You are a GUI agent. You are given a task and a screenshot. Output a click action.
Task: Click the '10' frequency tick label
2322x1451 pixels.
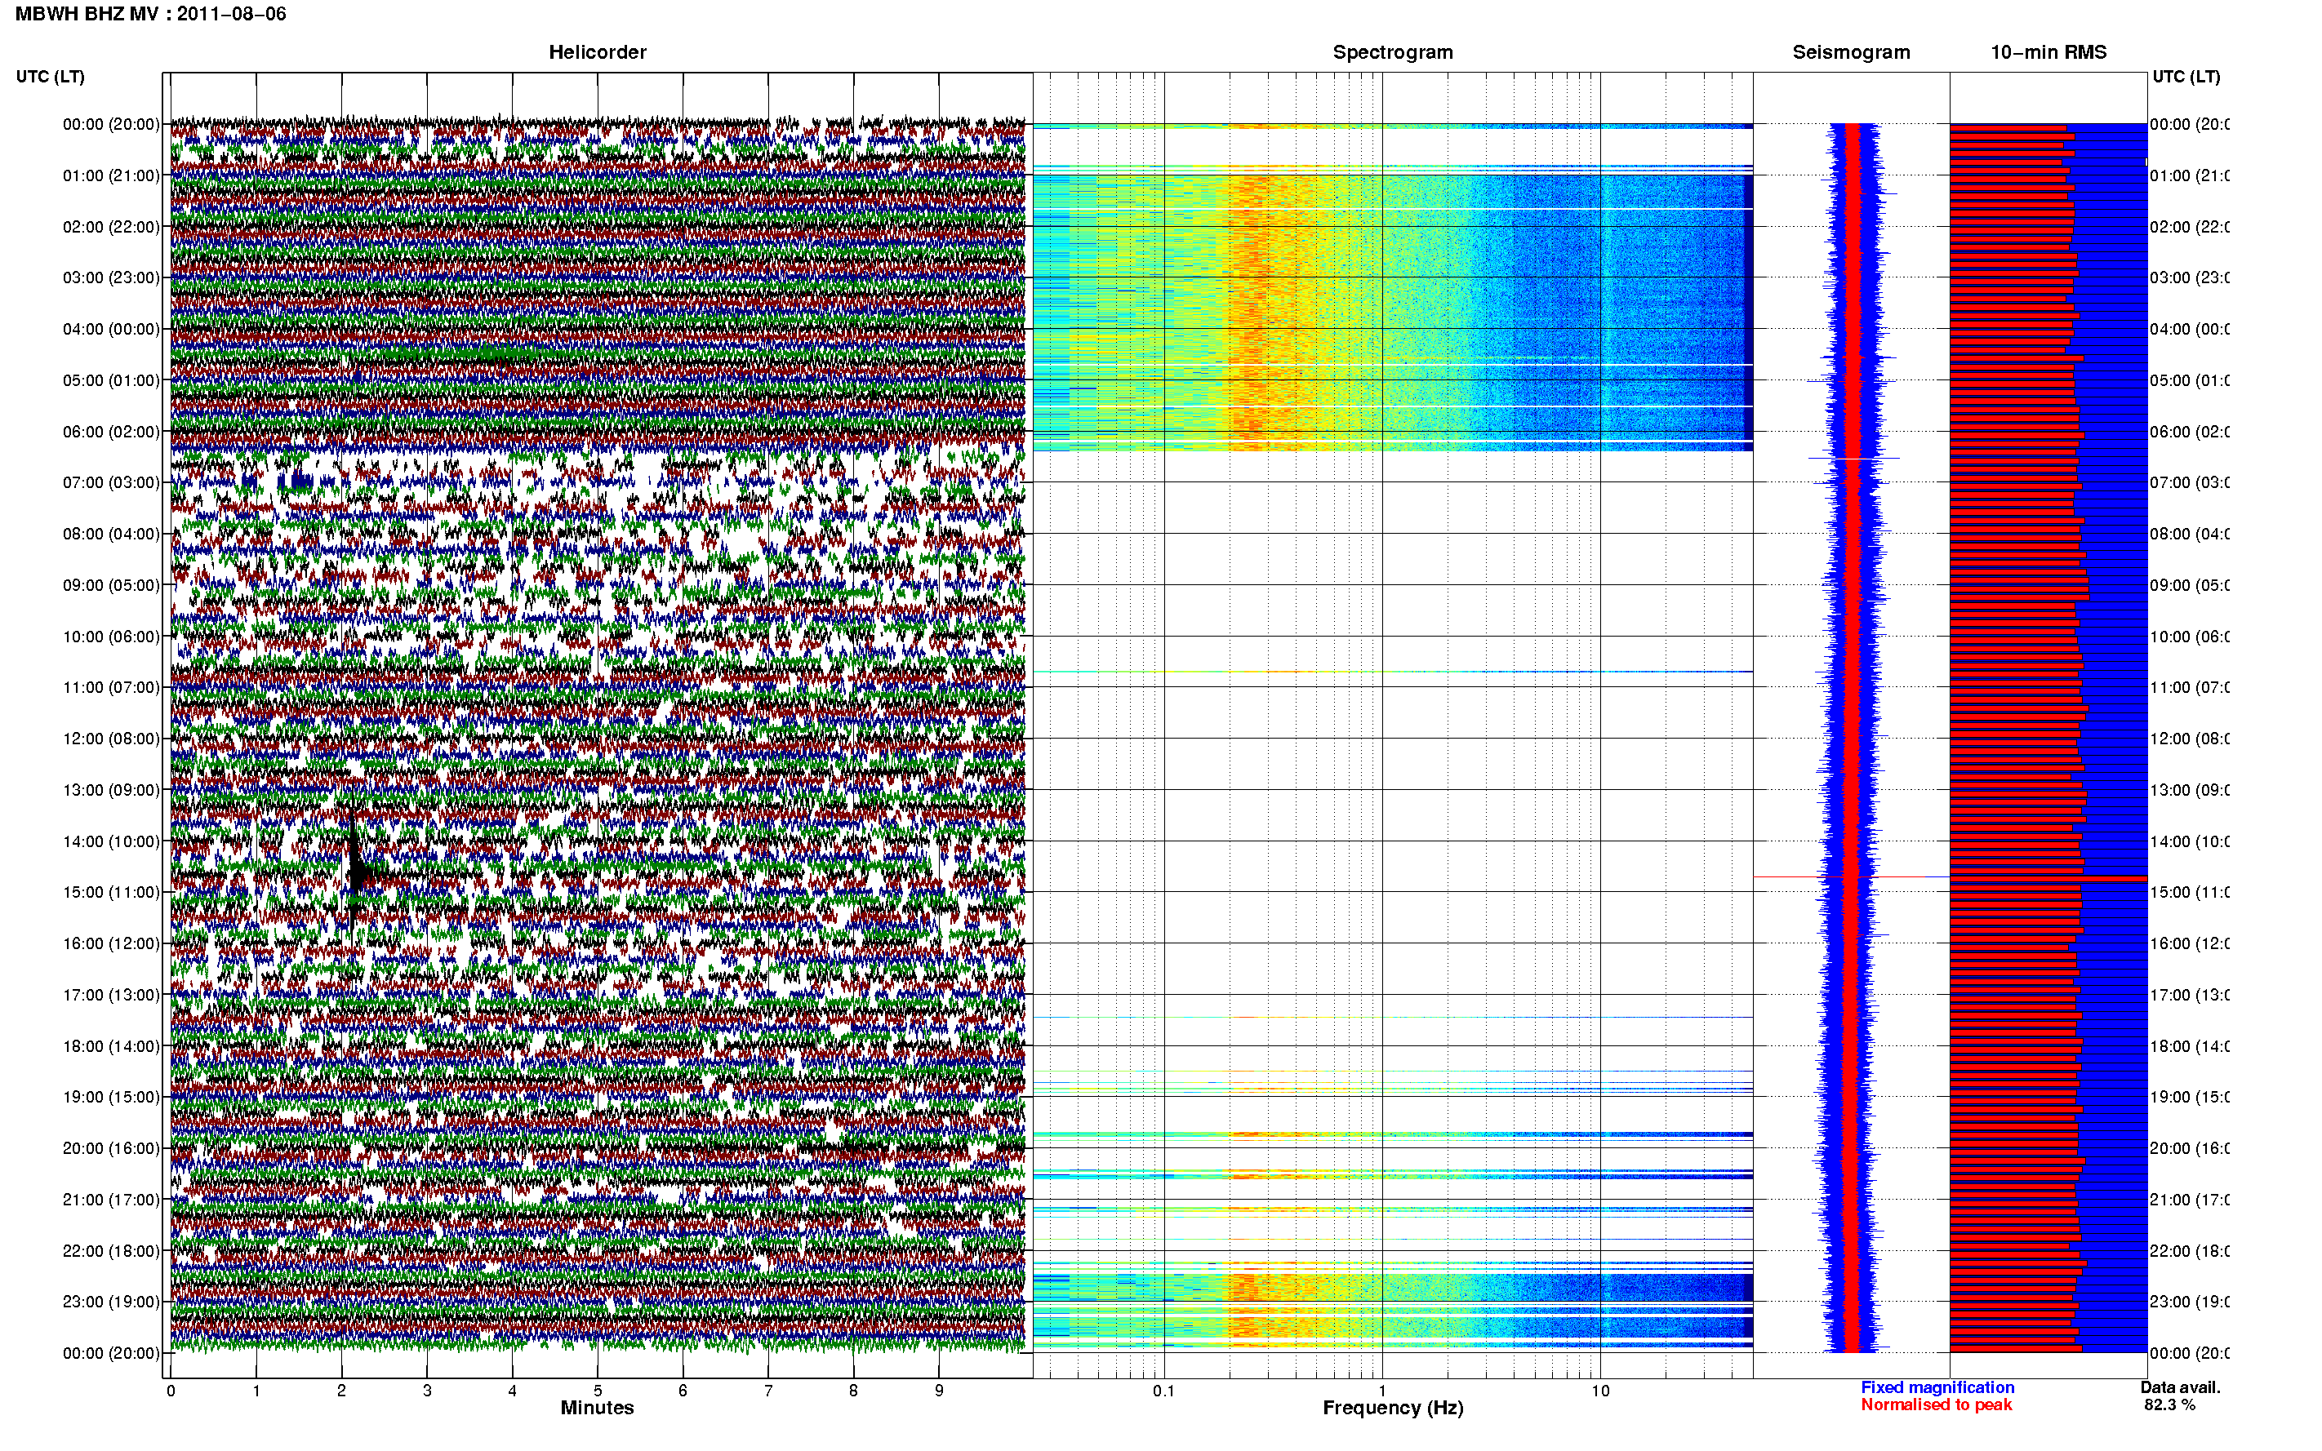point(1600,1391)
